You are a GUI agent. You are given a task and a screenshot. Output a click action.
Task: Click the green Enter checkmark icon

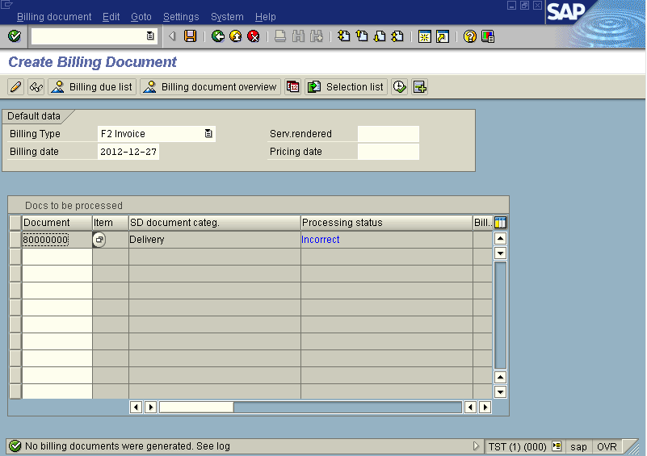tap(14, 36)
